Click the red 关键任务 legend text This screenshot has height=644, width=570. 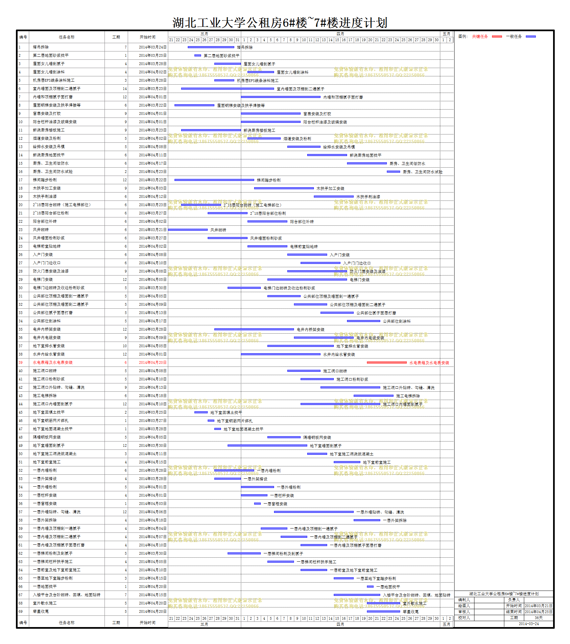tap(480, 37)
